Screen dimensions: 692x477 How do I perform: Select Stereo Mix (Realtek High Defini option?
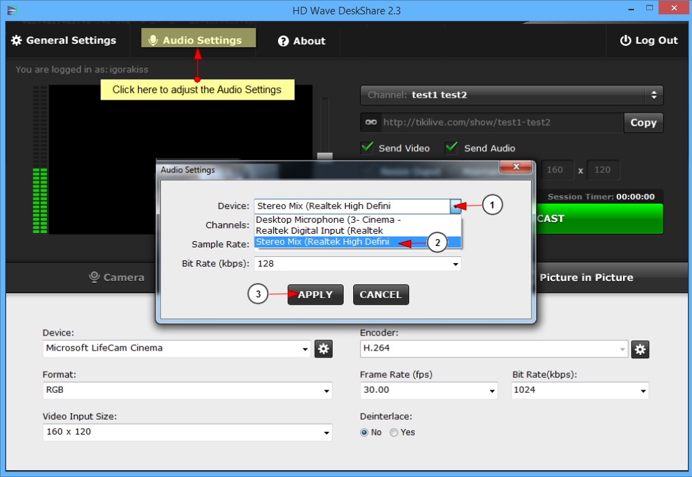tap(357, 242)
